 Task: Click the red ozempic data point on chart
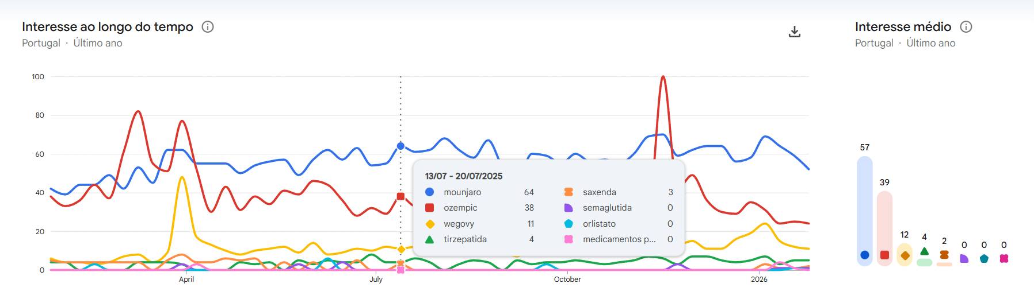click(400, 196)
